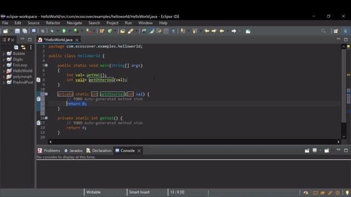Click the New Java Package icon

click(102, 31)
